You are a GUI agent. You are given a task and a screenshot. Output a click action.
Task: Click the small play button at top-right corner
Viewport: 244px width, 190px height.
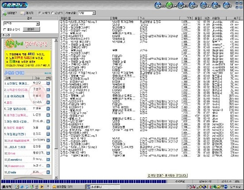(x=237, y=3)
